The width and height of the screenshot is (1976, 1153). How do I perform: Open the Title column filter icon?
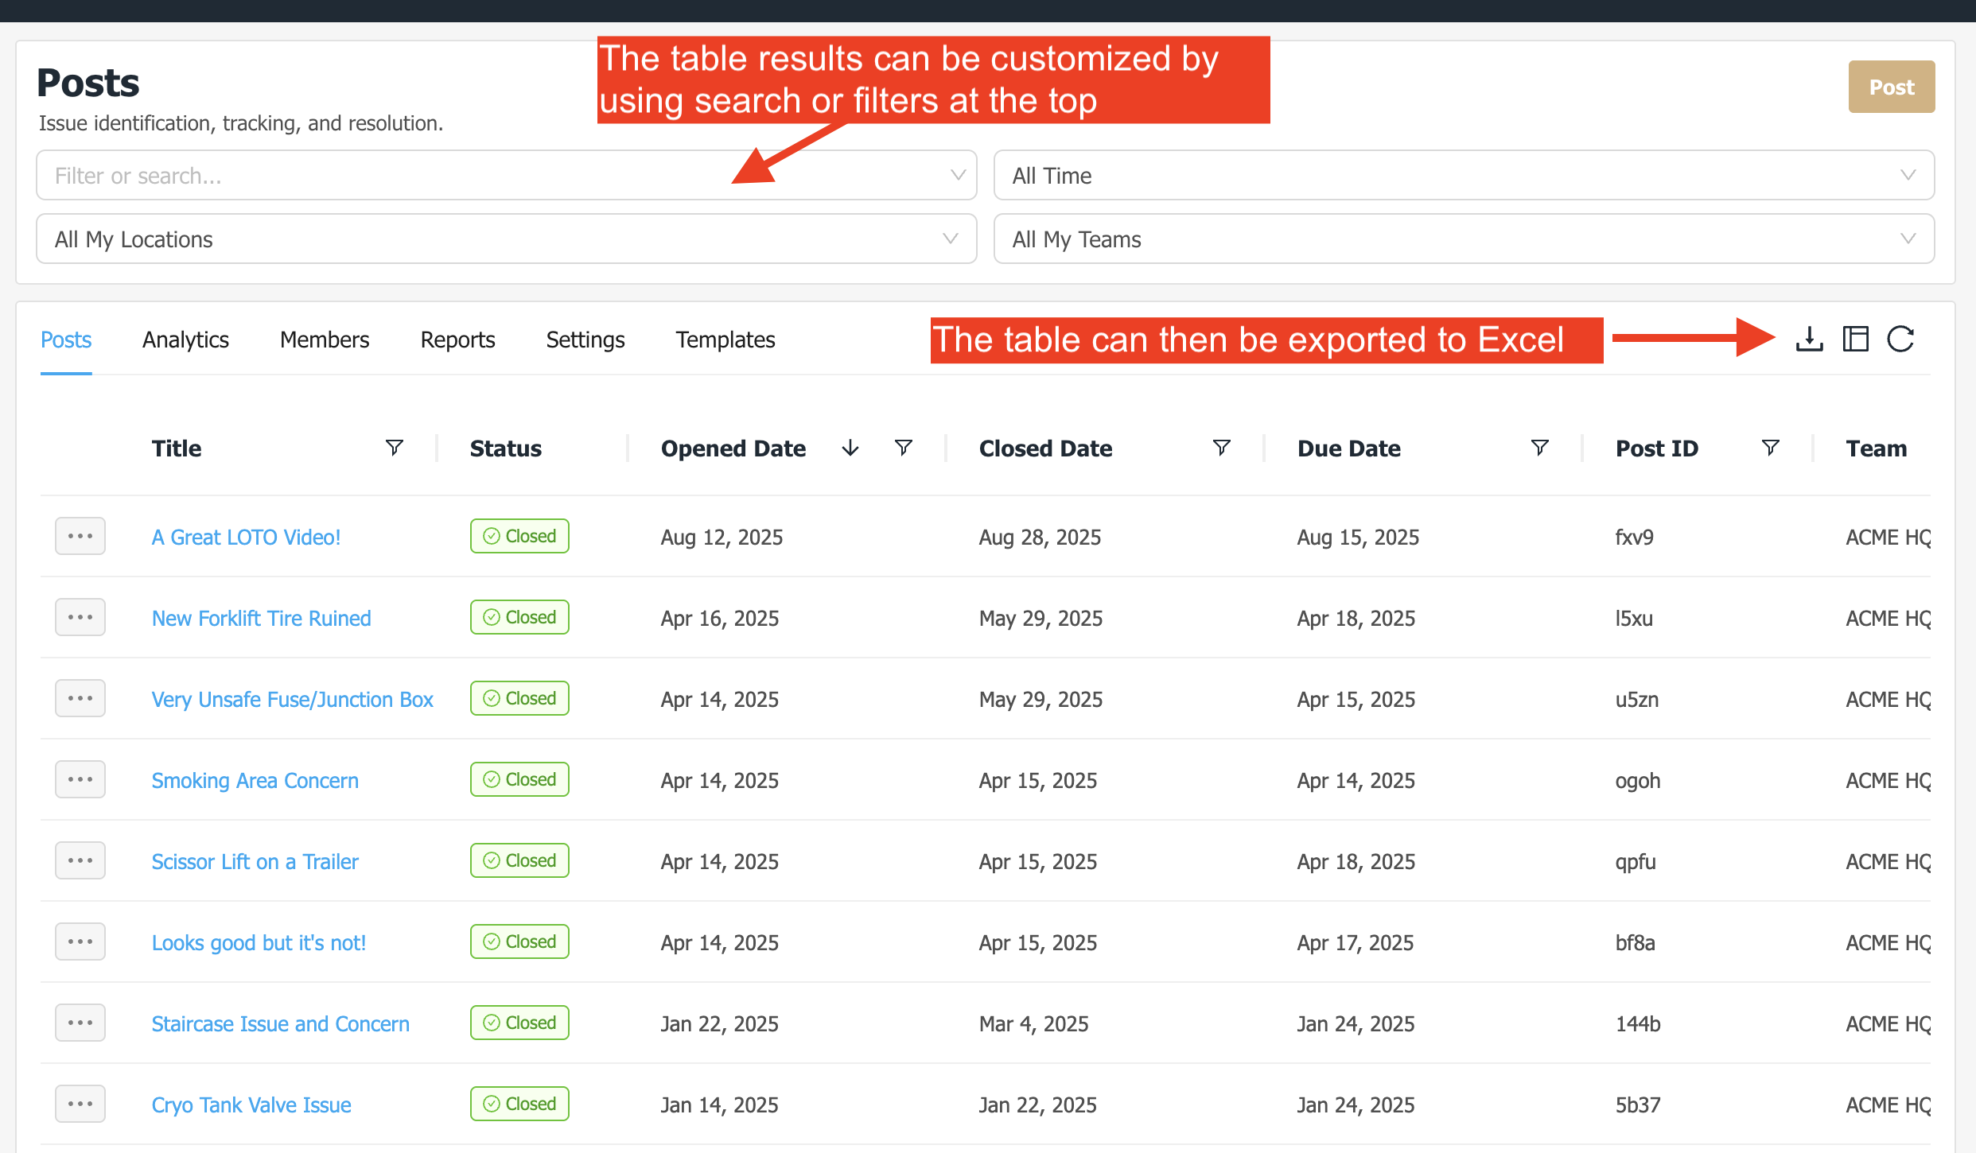(394, 448)
